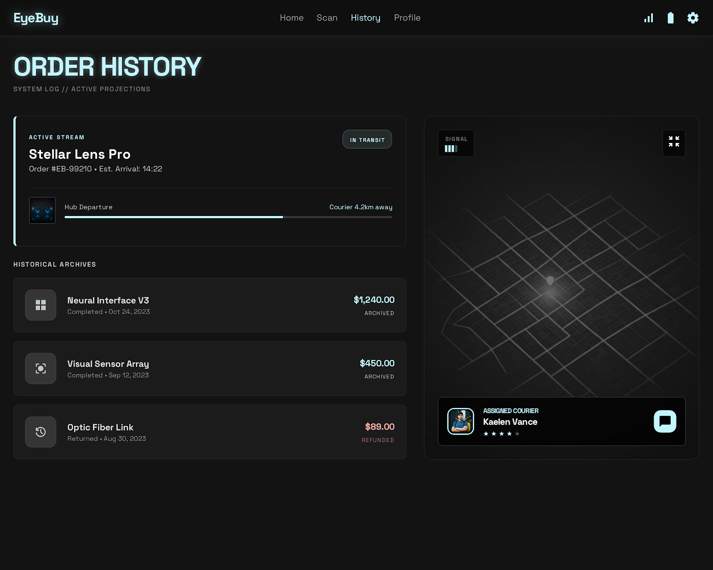Open the Visual Sensor Array order
The width and height of the screenshot is (713, 570).
click(x=209, y=368)
